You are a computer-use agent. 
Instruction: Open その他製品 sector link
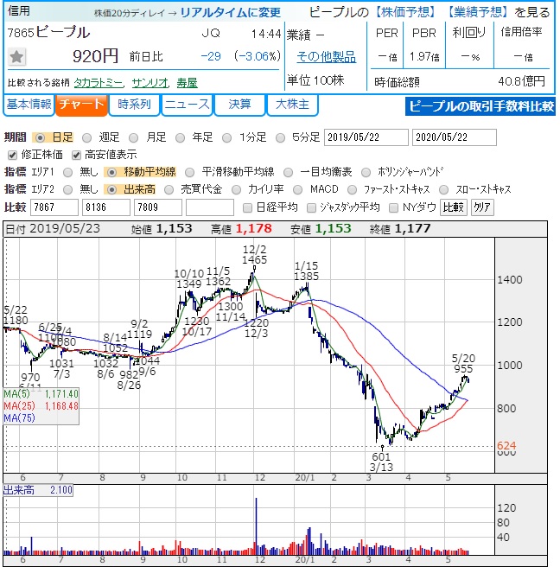tap(326, 57)
